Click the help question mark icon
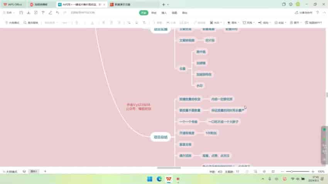This screenshot has height=184, width=328. tap(317, 13)
